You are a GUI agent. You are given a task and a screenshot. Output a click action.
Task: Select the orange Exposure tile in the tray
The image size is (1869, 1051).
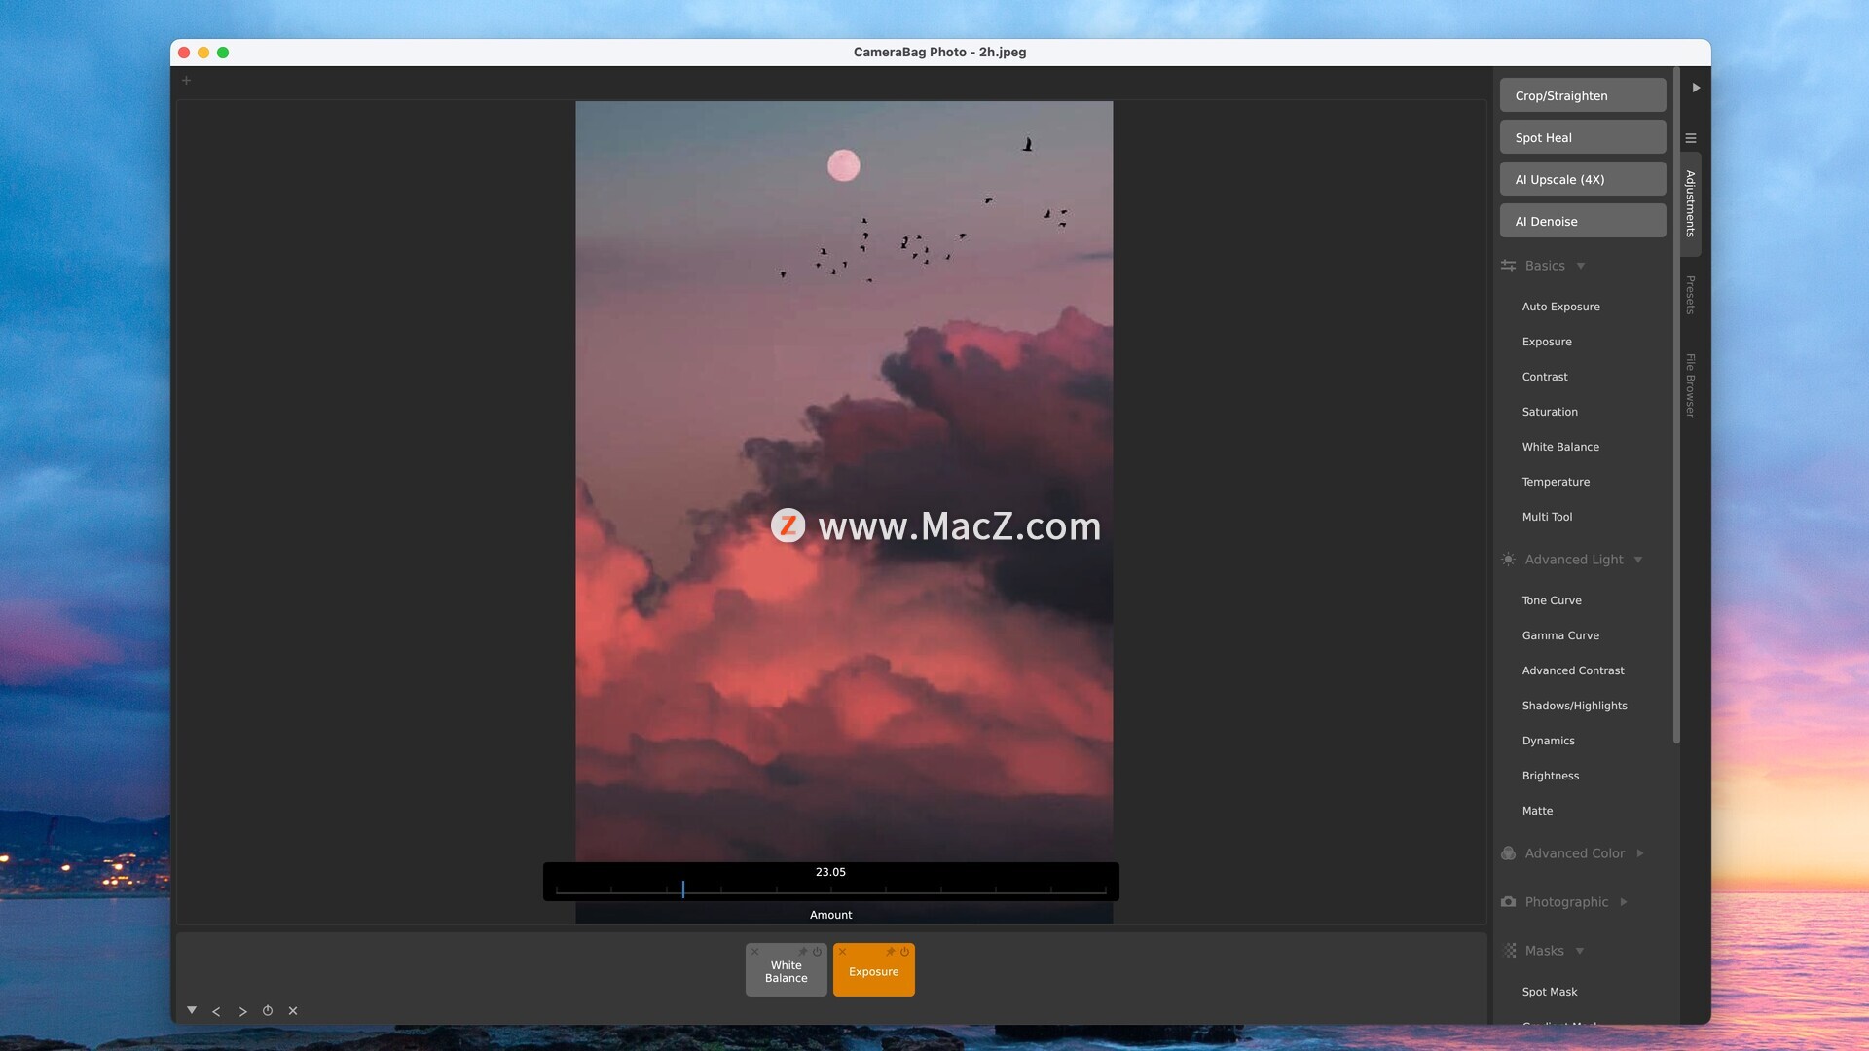874,972
